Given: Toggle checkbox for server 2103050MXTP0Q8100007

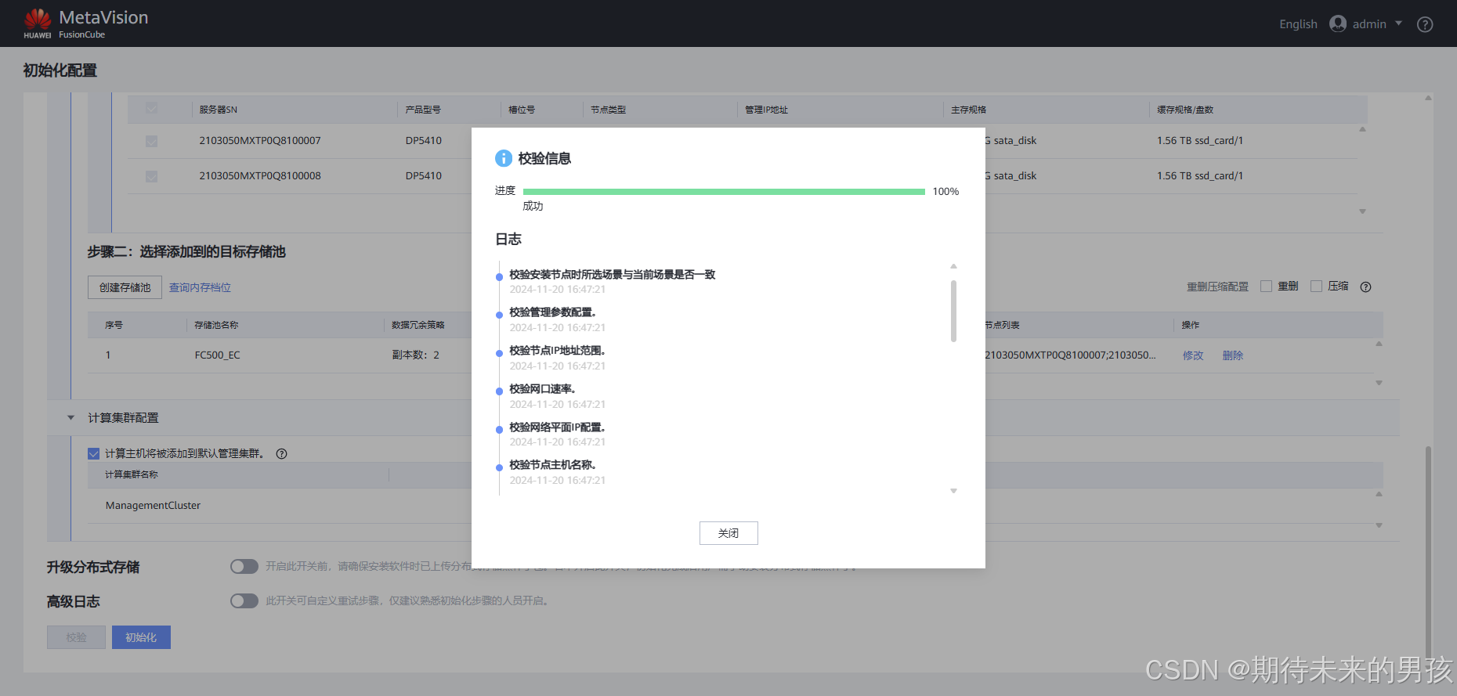Looking at the screenshot, I should click(151, 141).
